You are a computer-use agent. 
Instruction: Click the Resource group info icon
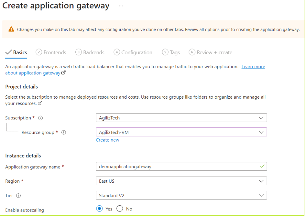tap(63, 132)
